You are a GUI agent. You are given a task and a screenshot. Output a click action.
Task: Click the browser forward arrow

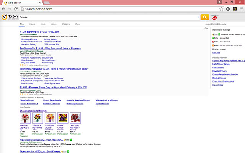tap(10, 9)
